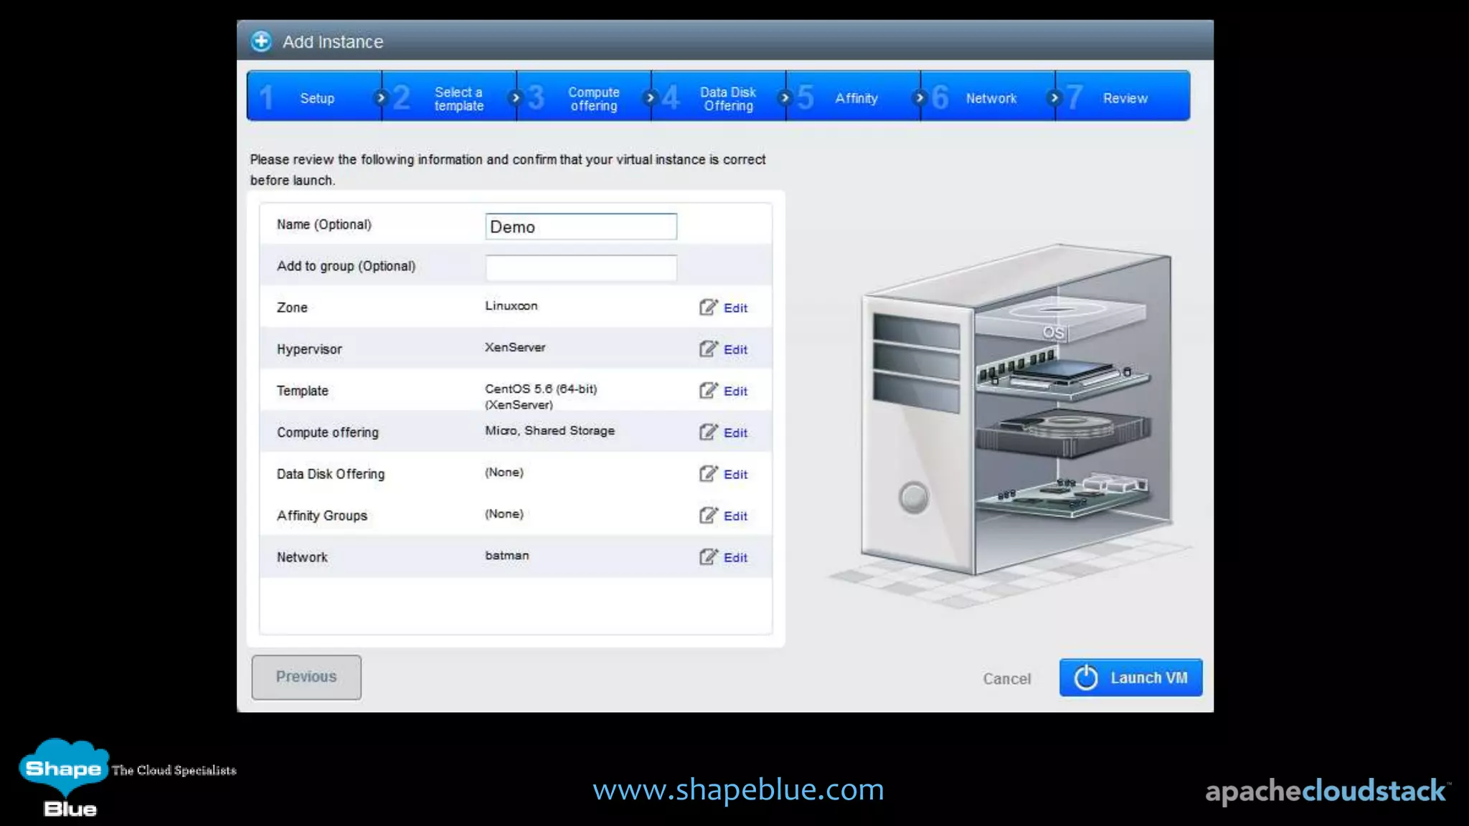1469x826 pixels.
Task: Click the Micro, Shared Storage value
Action: pyautogui.click(x=549, y=430)
